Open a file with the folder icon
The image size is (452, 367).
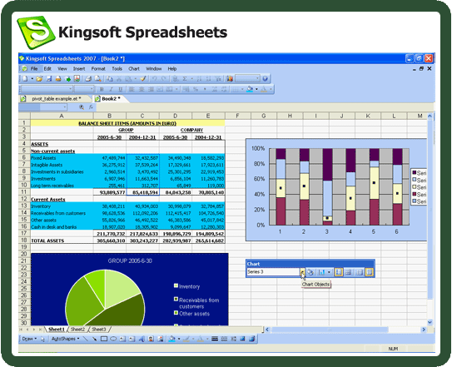[39, 78]
